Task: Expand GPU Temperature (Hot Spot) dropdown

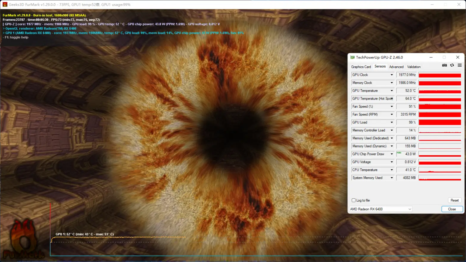Action: pyautogui.click(x=392, y=99)
